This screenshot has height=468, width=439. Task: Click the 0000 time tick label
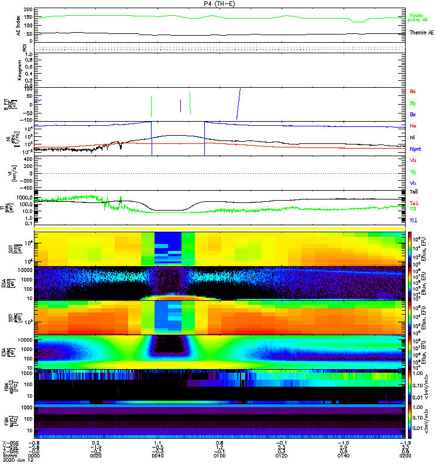[34, 456]
